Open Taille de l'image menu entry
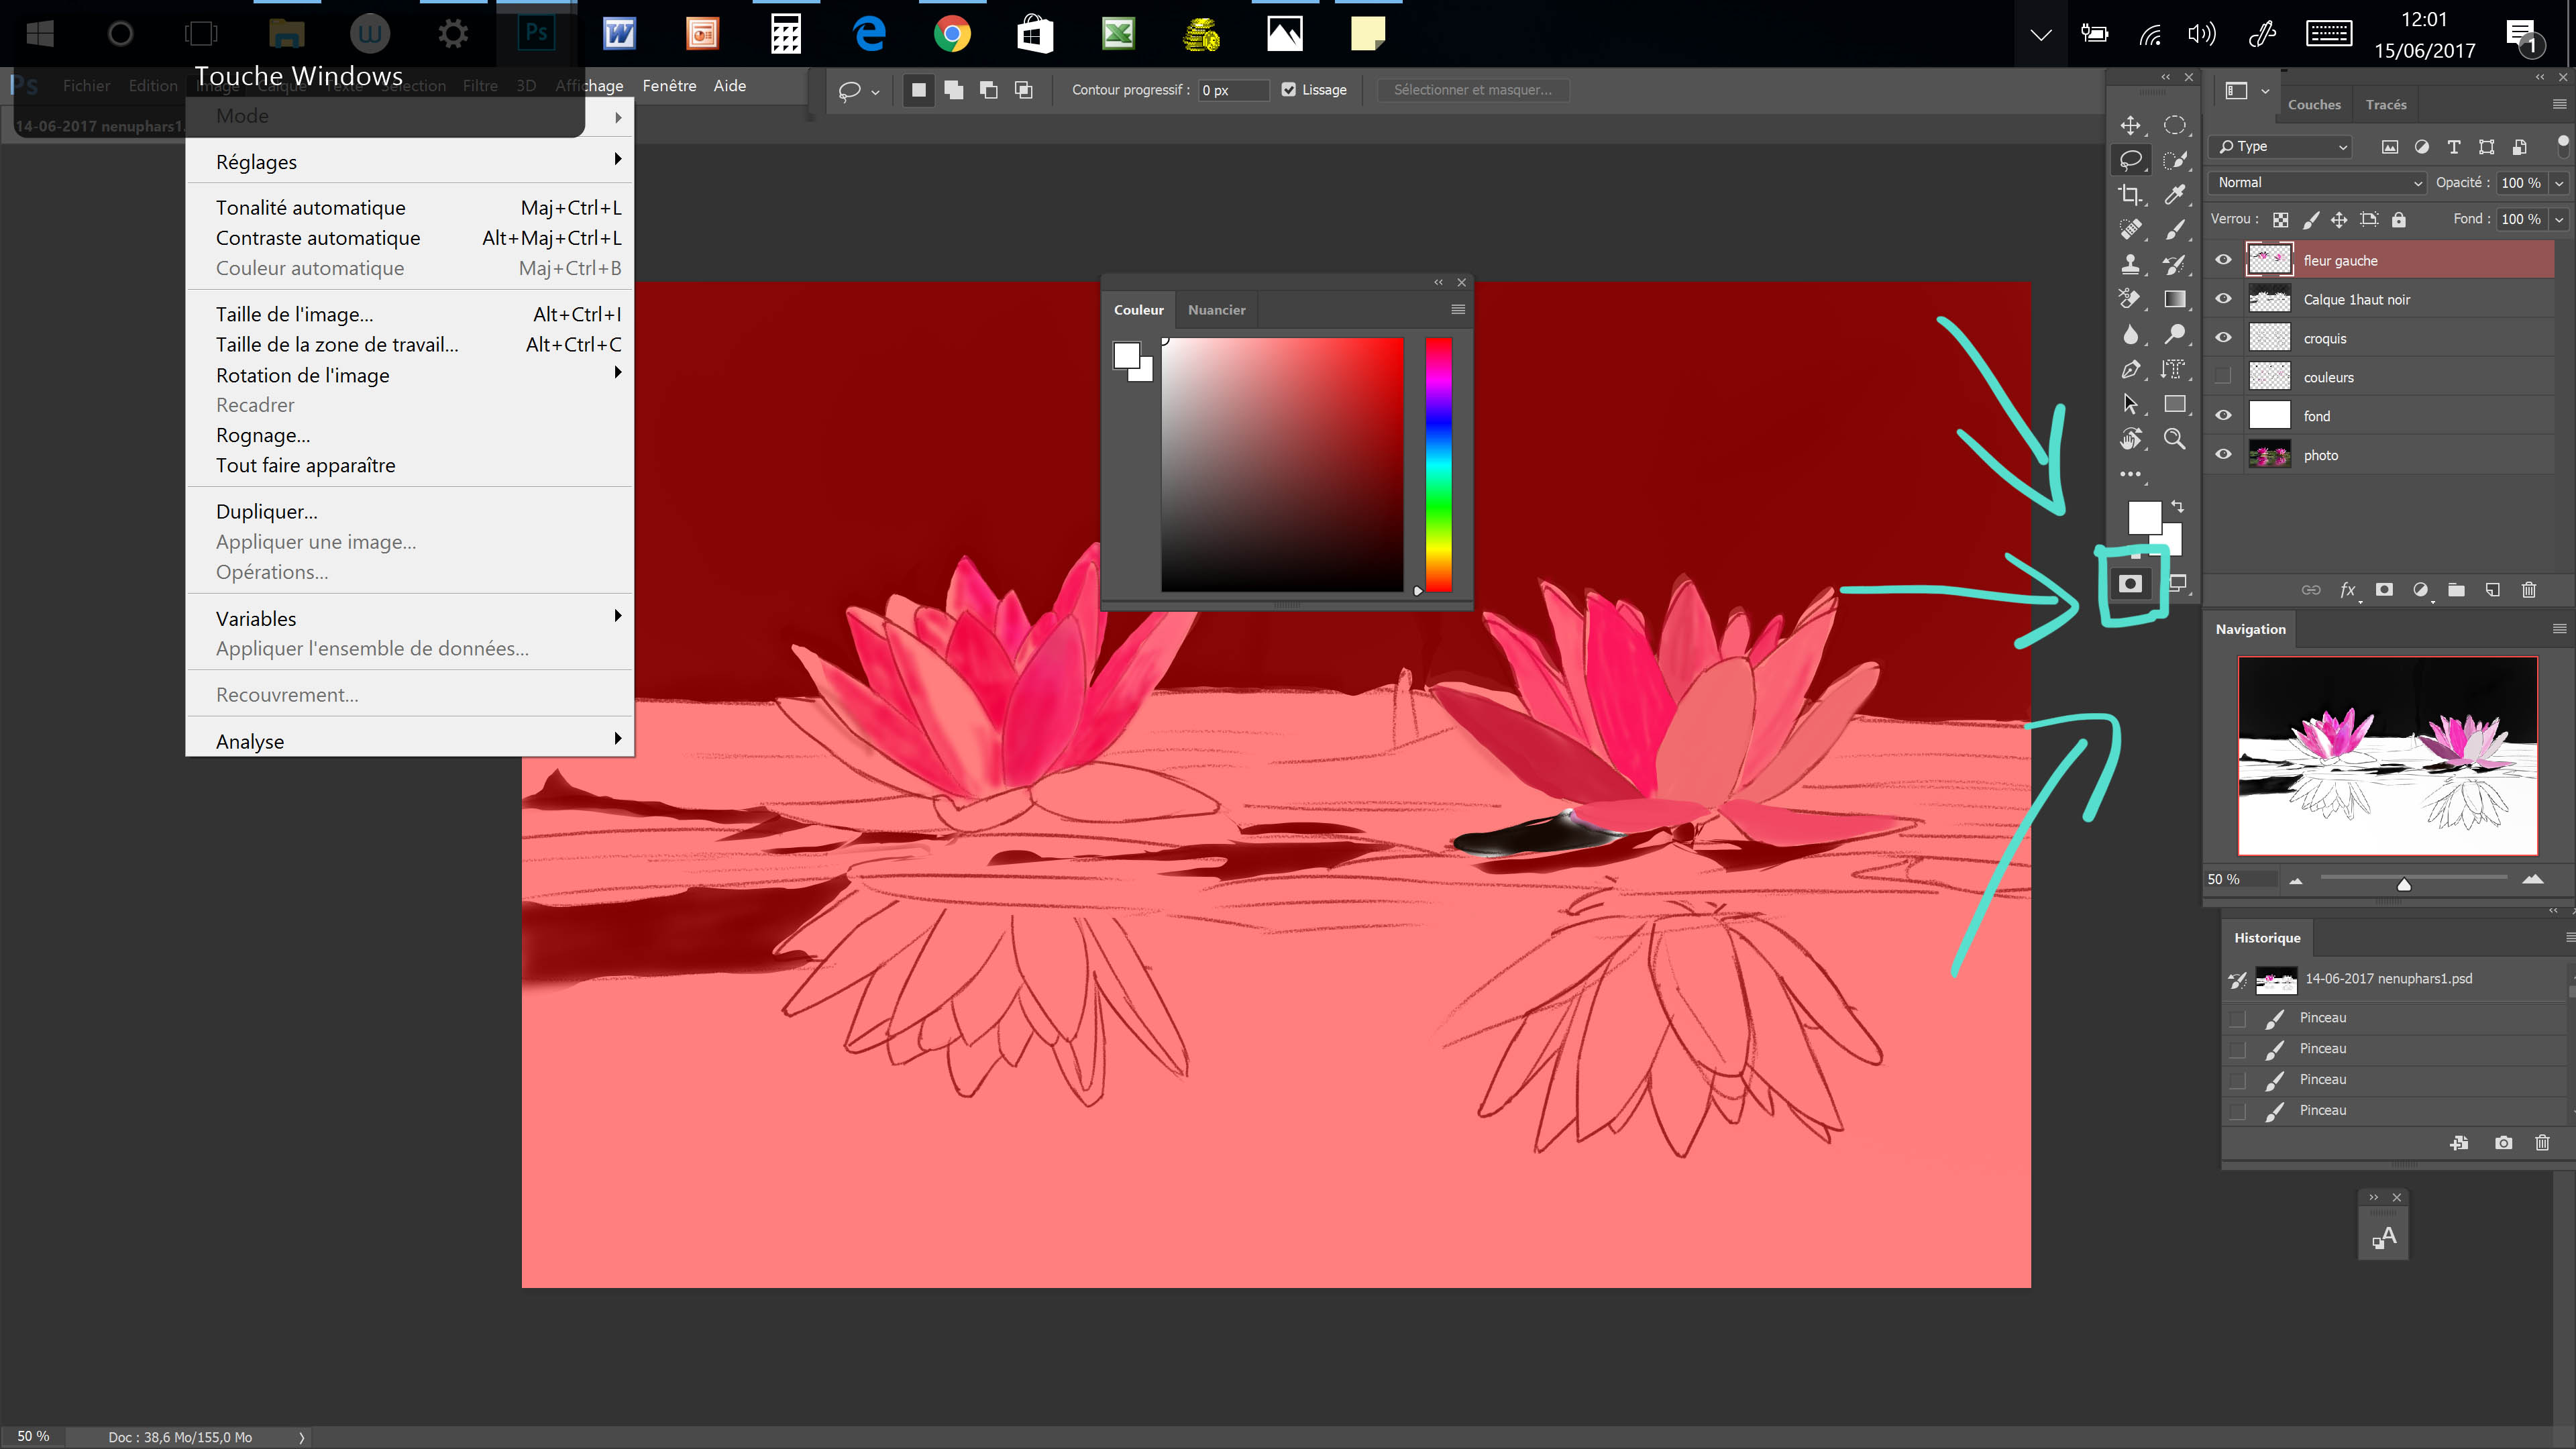The width and height of the screenshot is (2576, 1449). [x=294, y=314]
